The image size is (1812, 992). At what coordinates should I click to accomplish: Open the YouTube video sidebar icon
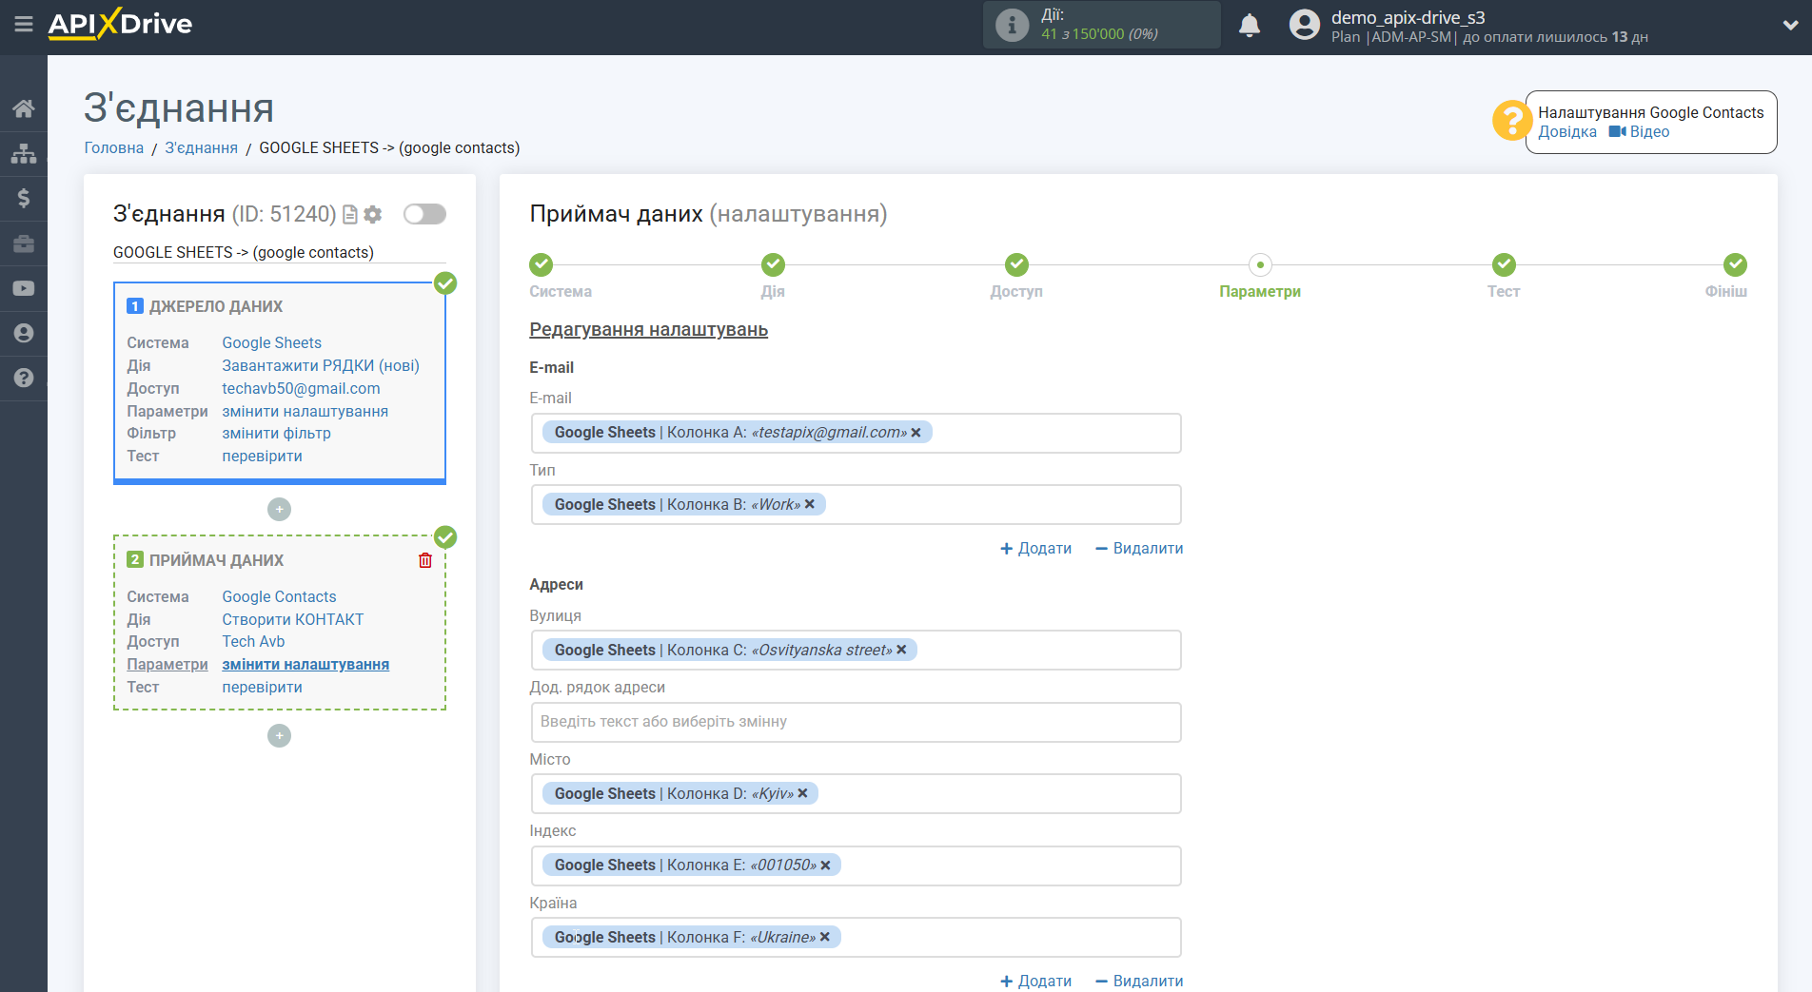coord(24,288)
